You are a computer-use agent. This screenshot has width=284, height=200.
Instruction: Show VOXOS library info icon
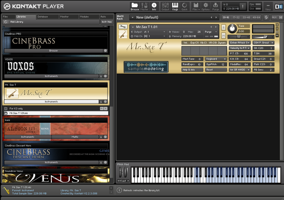point(101,76)
